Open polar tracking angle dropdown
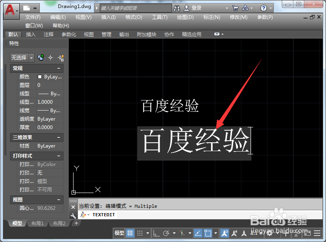 174,233
